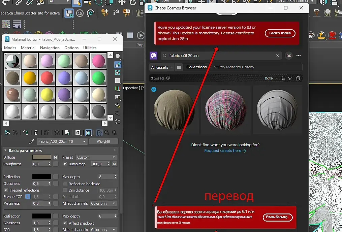This screenshot has height=232, width=342.
Task: Open the three-dots menu in Cosmos Browser
Action: coord(299,56)
